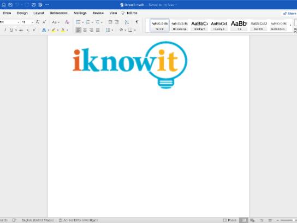Click the Share button
The width and height of the screenshot is (297, 223).
[x=289, y=14]
